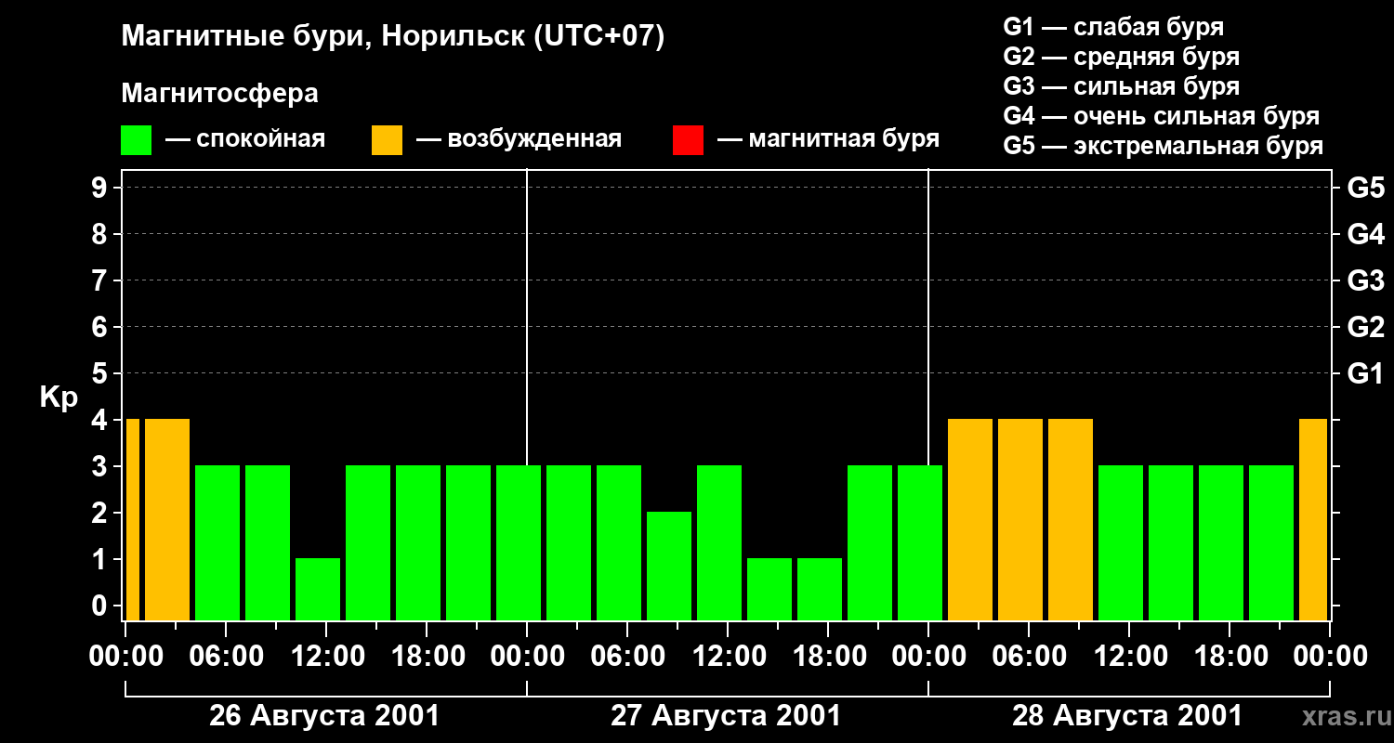Click the 'Kp' axis title

tap(58, 398)
